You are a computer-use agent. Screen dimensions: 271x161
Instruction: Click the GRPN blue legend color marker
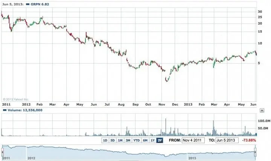coord(27,4)
